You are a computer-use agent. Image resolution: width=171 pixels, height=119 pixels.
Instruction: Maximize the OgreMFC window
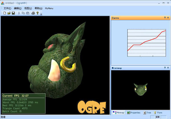click(164, 3)
